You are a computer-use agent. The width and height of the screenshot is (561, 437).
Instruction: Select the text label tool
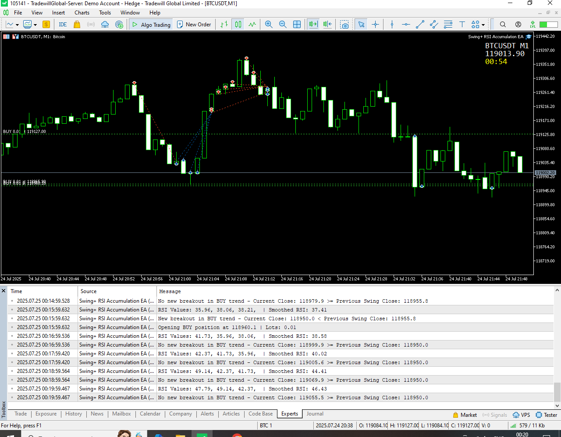click(462, 25)
